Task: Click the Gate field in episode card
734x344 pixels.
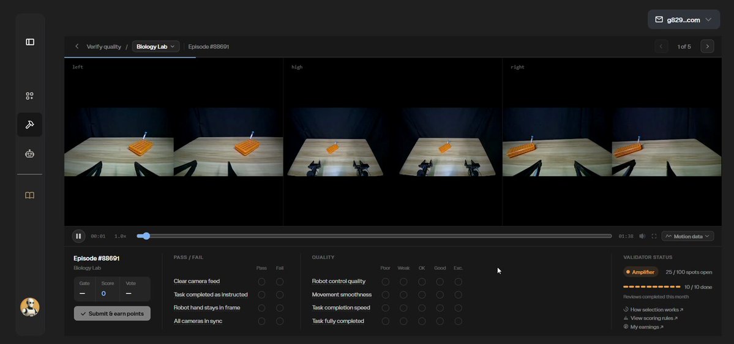Action: click(x=84, y=289)
